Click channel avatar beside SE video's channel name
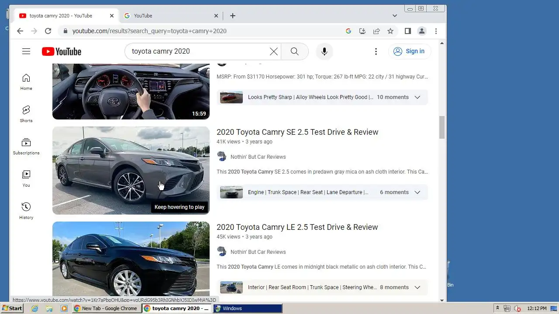Viewport: 559px width, 314px height. (x=222, y=157)
